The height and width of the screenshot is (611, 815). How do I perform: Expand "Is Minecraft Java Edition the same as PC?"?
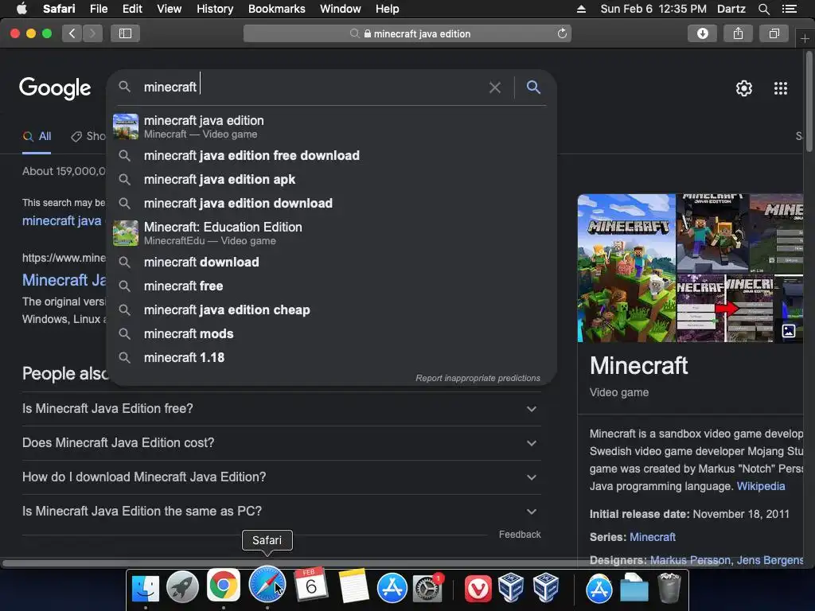click(281, 512)
